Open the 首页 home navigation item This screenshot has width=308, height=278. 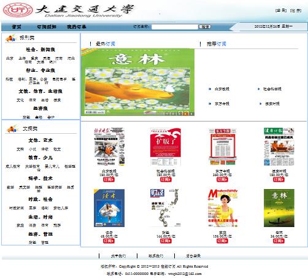(x=17, y=27)
